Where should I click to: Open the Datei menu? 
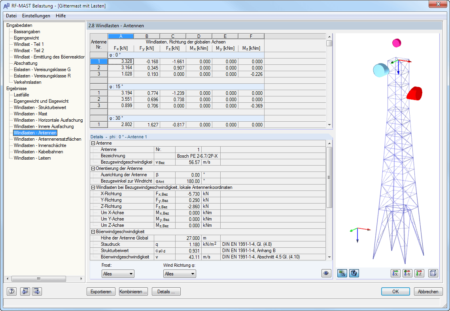tap(11, 16)
